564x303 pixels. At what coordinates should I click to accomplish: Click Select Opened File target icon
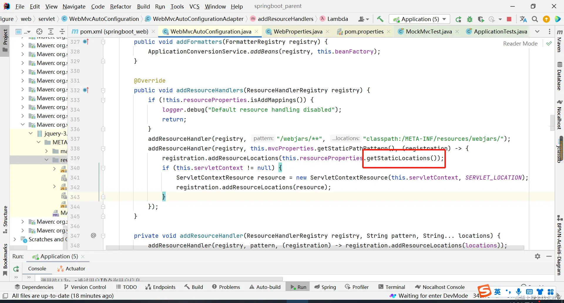pos(39,31)
